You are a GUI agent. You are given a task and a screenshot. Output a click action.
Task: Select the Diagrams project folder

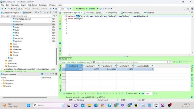[x=9, y=83]
